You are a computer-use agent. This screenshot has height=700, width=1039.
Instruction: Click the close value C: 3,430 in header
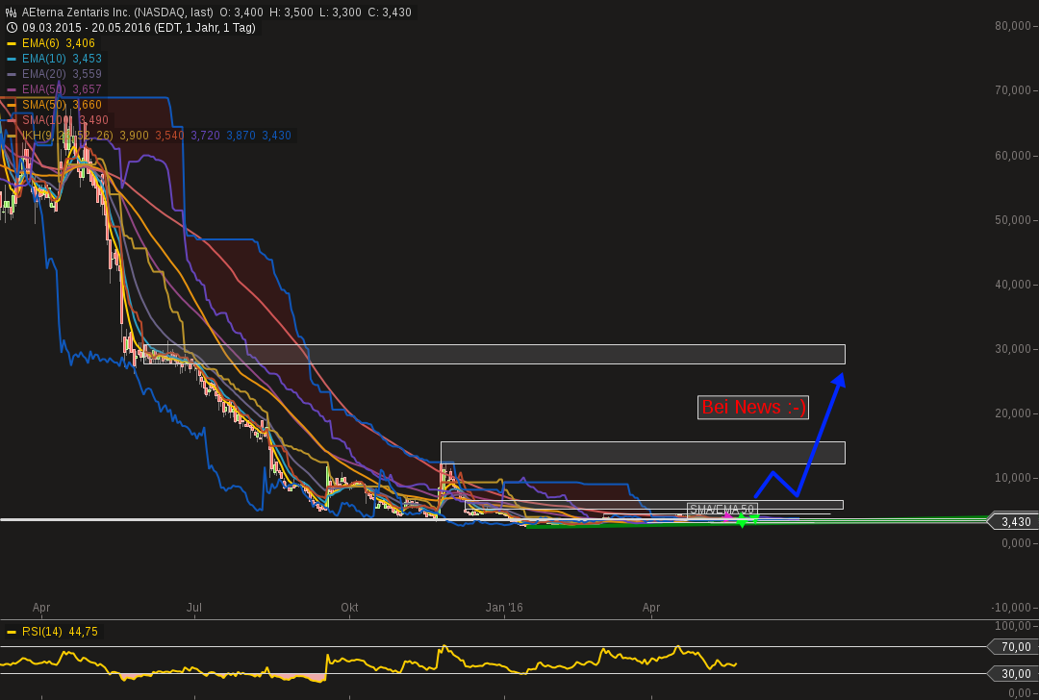[x=389, y=12]
